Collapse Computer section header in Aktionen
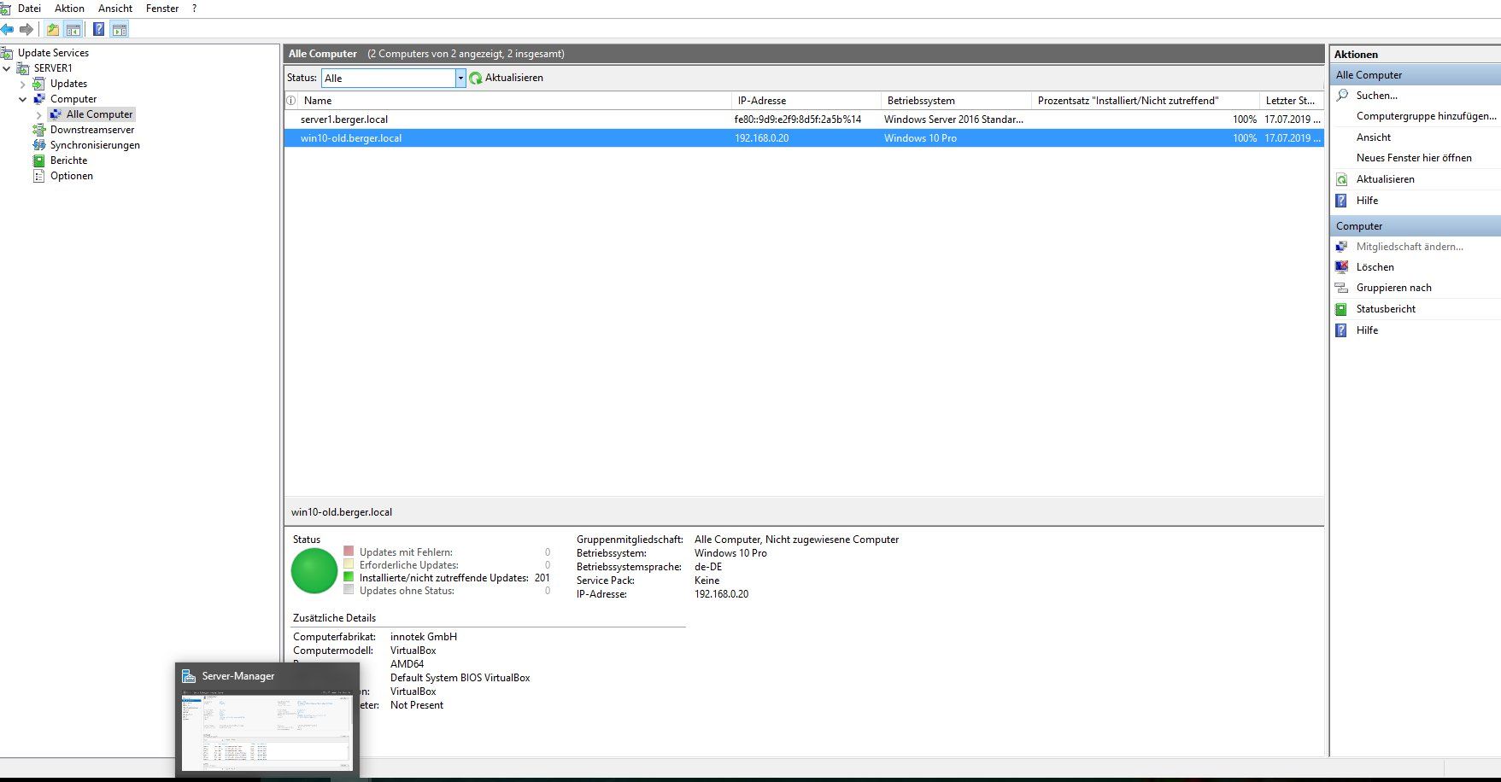The height and width of the screenshot is (782, 1501). click(x=1415, y=226)
